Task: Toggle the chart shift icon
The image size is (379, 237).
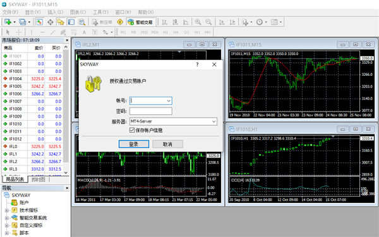Action: [x=232, y=22]
